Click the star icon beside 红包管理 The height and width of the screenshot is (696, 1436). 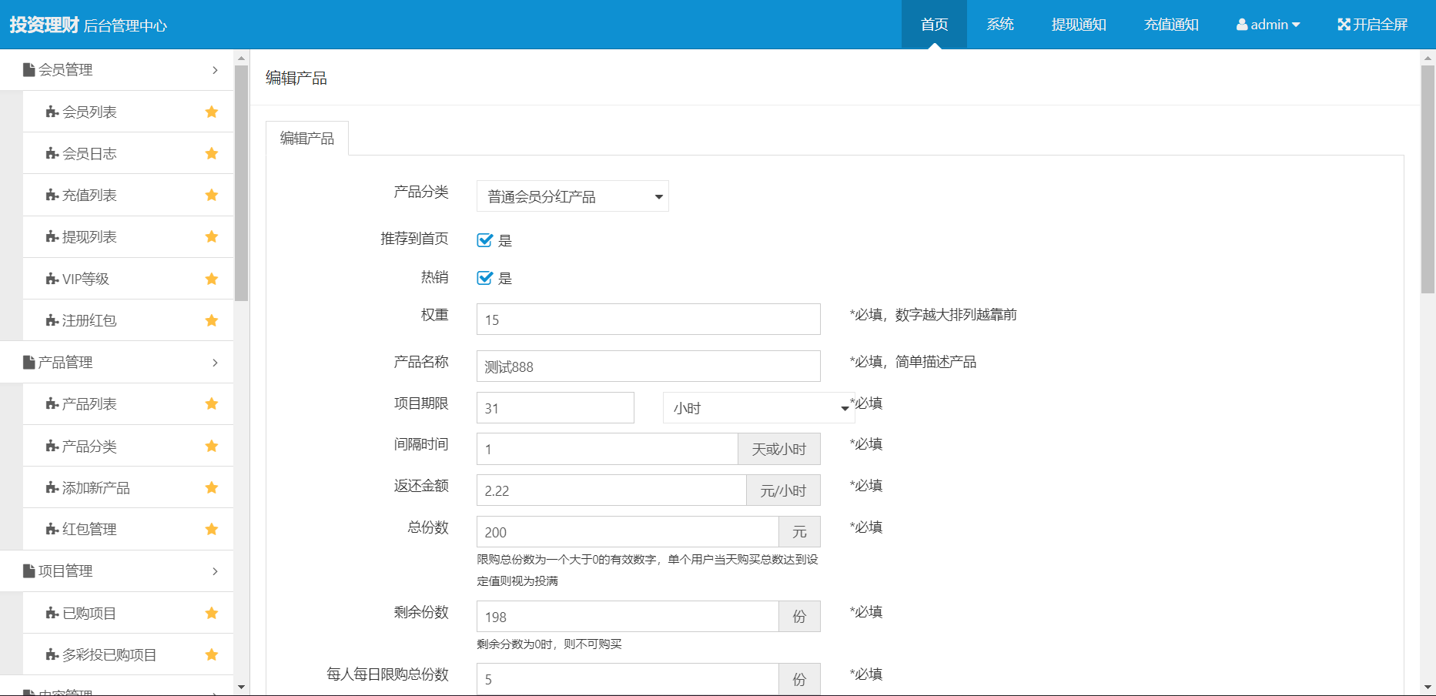coord(212,530)
